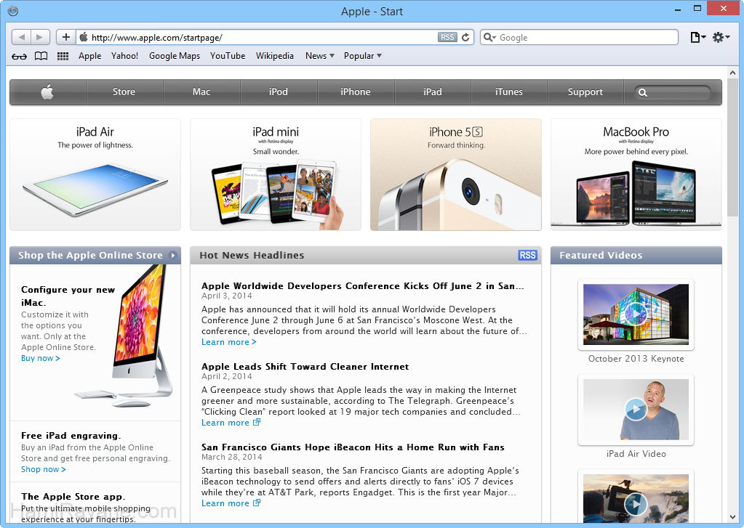The width and height of the screenshot is (744, 528).
Task: Click the Safari compass icon in title bar
Action: (x=13, y=10)
